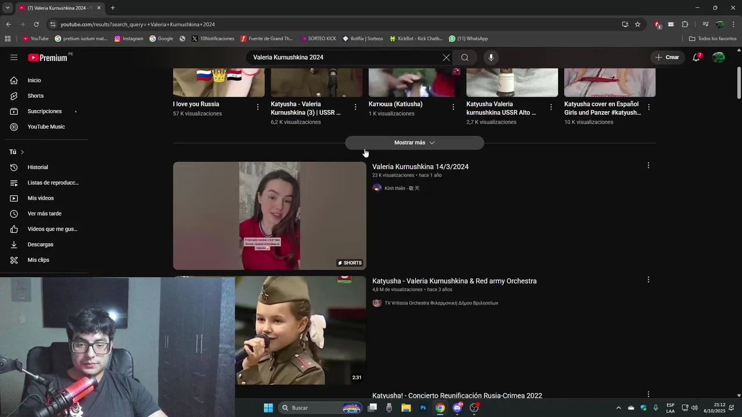Open Todos los favoritos folder

click(x=712, y=39)
